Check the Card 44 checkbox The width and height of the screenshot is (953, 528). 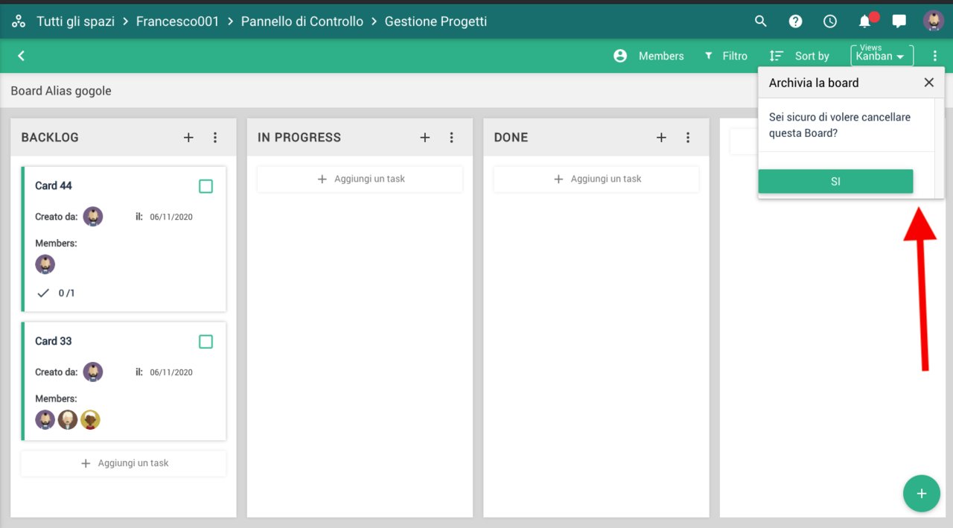(x=206, y=186)
